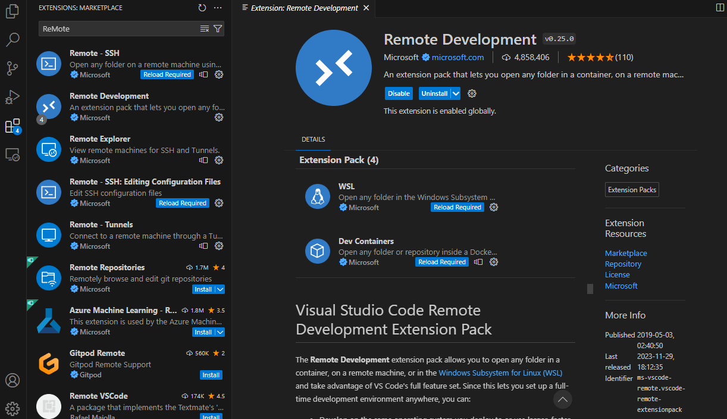Screen dimensions: 727x419
Task: Close the Extension: Remote Development tab
Action: 366,8
